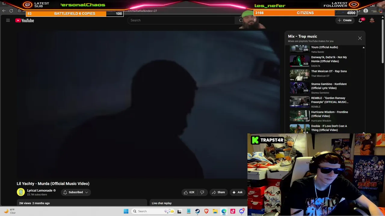Open the Ask AI button
This screenshot has width=385, height=216.
[x=237, y=192]
